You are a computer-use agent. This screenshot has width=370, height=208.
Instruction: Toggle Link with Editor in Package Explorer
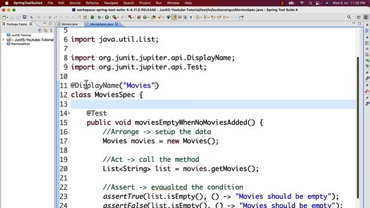(x=45, y=31)
